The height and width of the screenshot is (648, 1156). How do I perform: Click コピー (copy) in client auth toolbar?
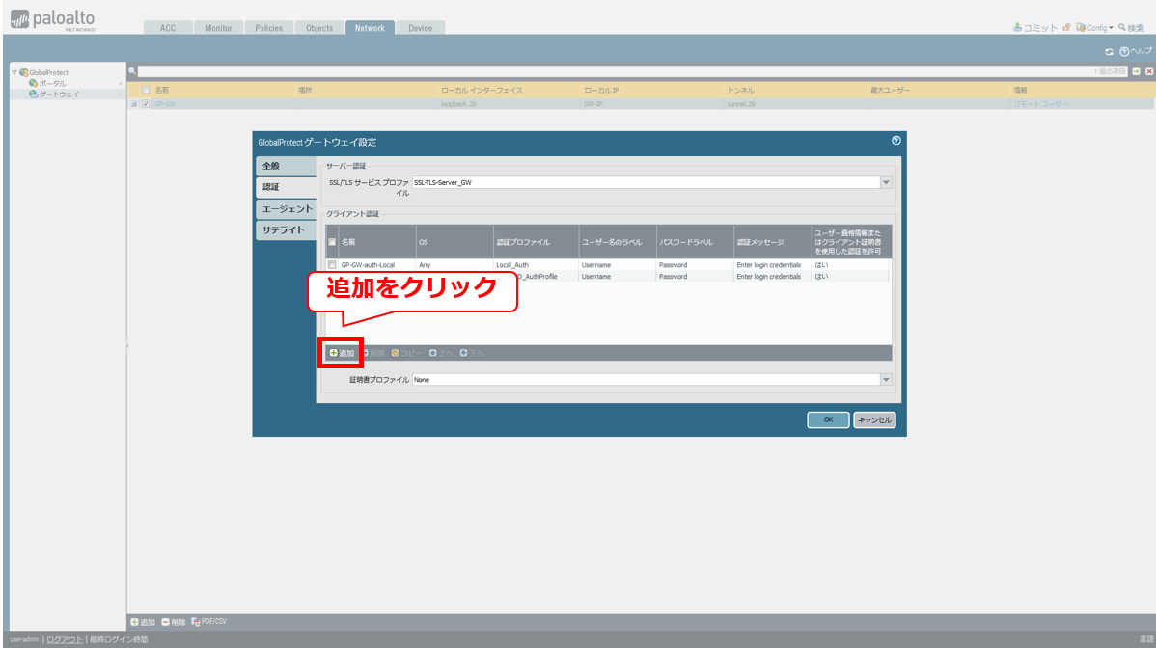coord(407,354)
